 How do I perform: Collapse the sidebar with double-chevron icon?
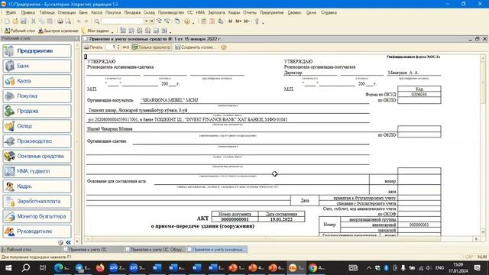[68, 242]
